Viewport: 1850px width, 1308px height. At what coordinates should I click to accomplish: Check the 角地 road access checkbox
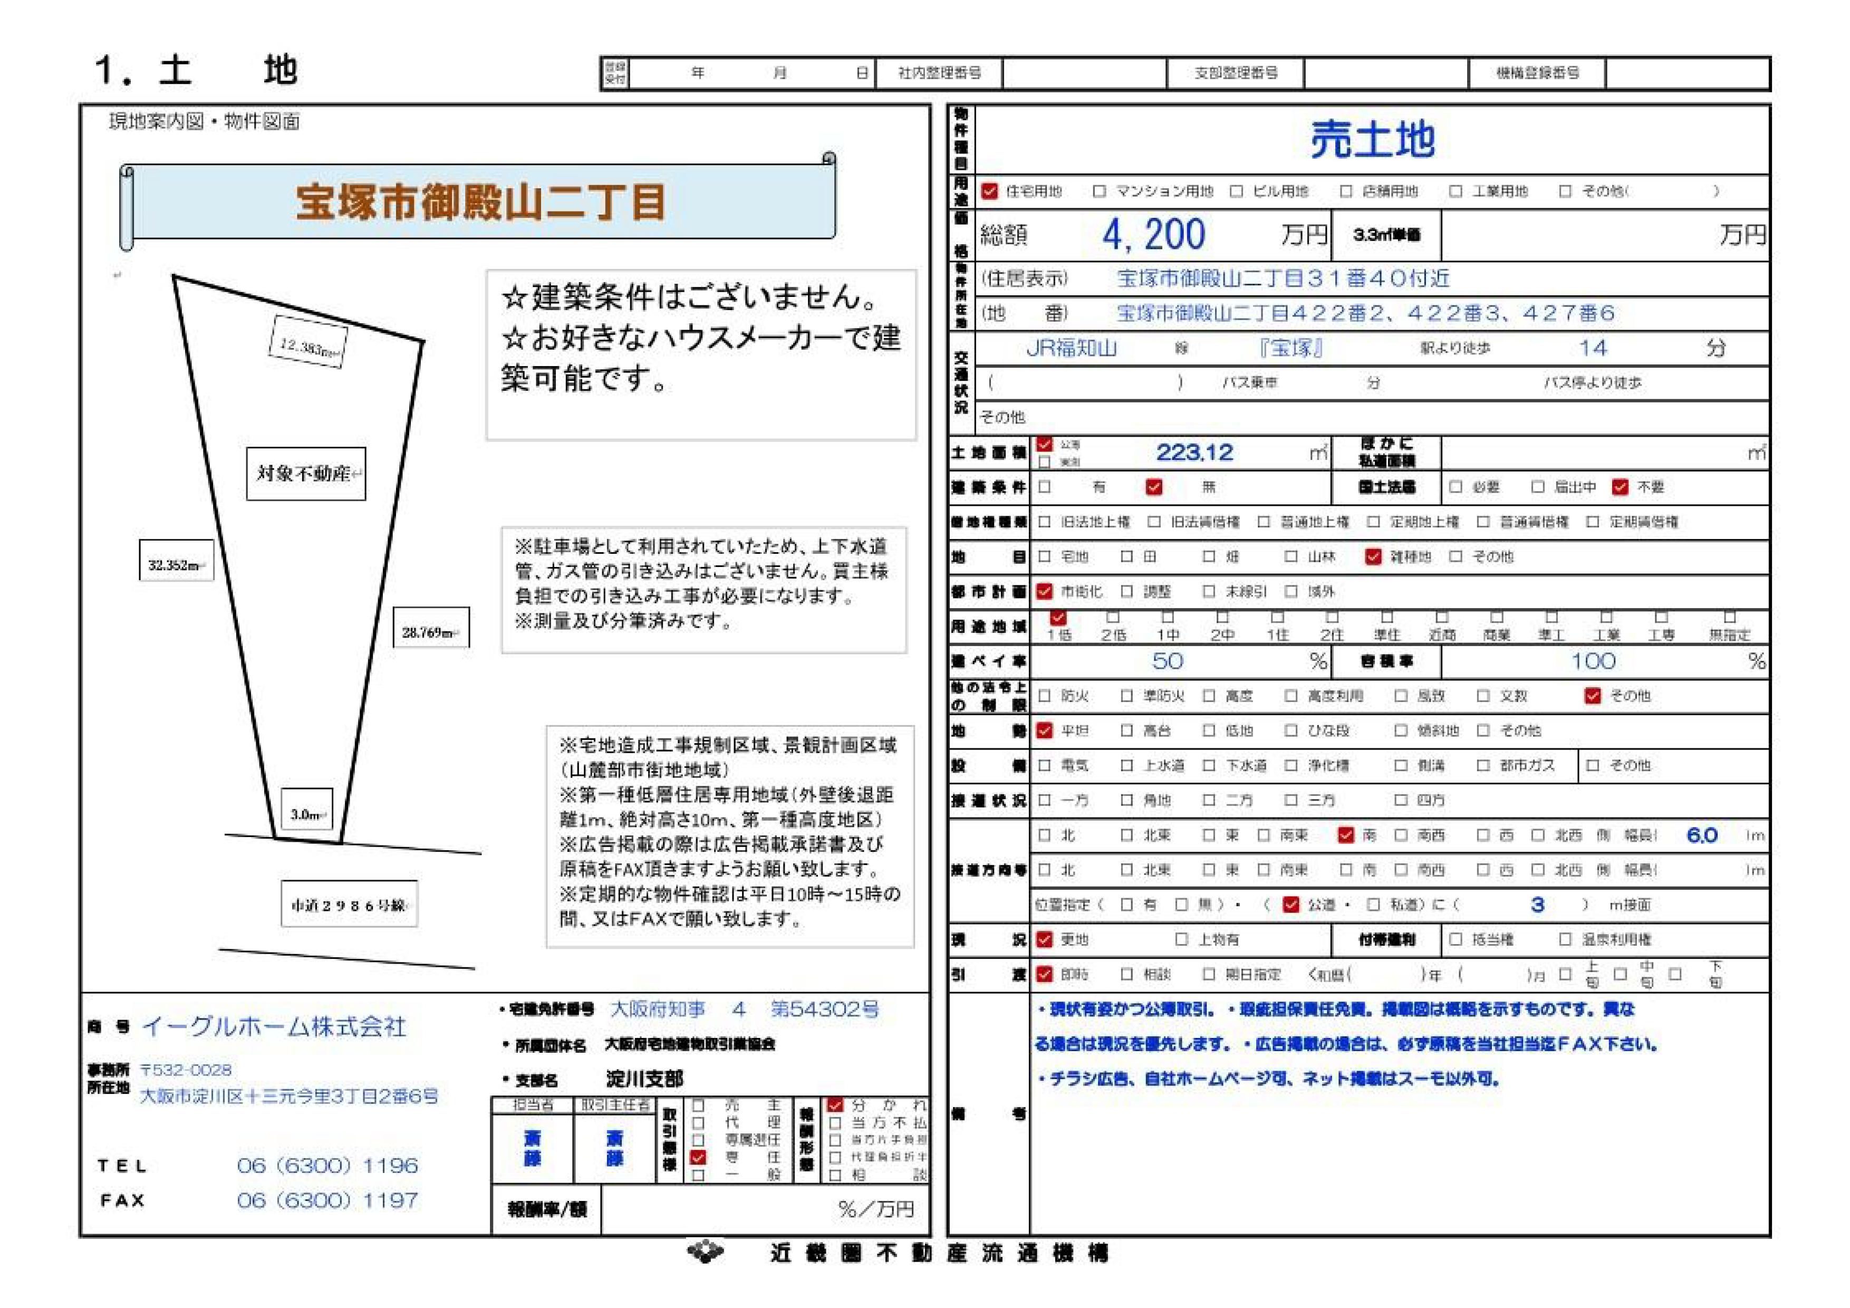coord(1126,800)
